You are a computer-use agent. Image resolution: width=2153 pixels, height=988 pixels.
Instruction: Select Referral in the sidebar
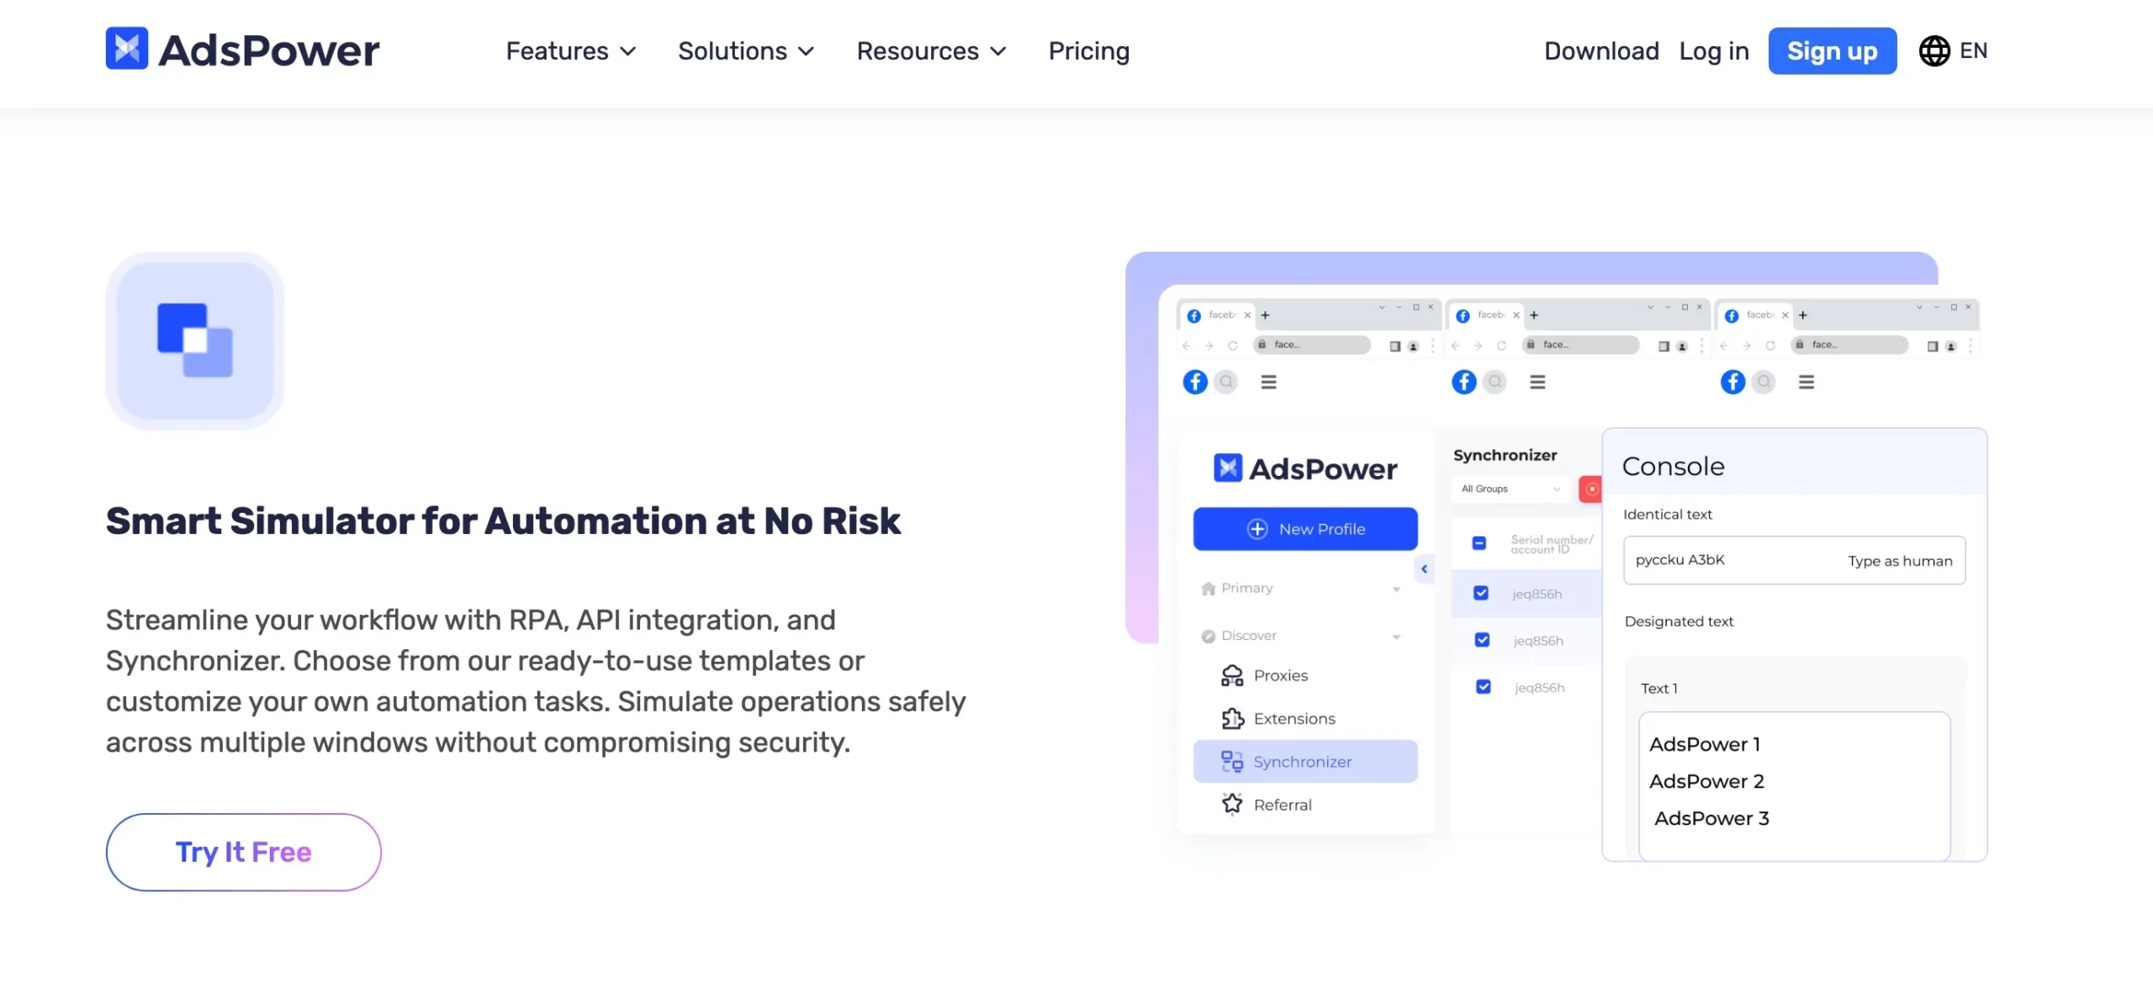[1266, 805]
